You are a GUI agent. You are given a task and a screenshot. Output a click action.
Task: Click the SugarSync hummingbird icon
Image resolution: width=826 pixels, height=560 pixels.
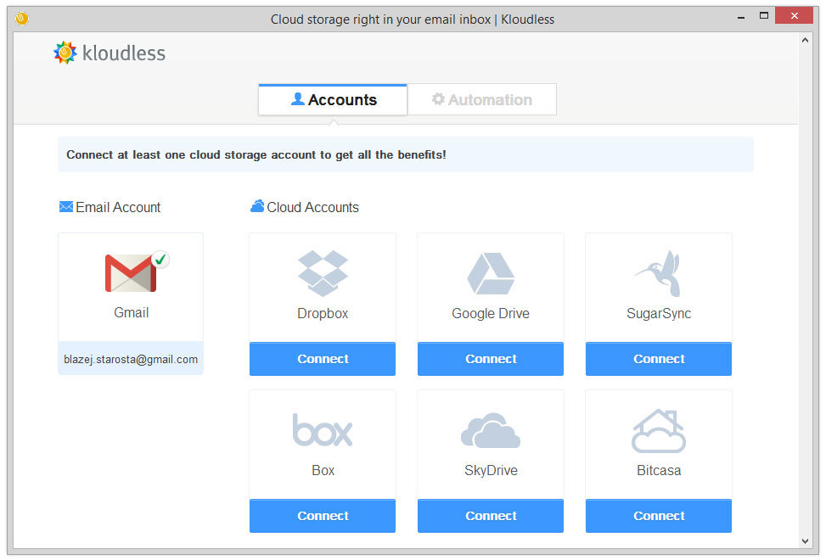(x=659, y=274)
